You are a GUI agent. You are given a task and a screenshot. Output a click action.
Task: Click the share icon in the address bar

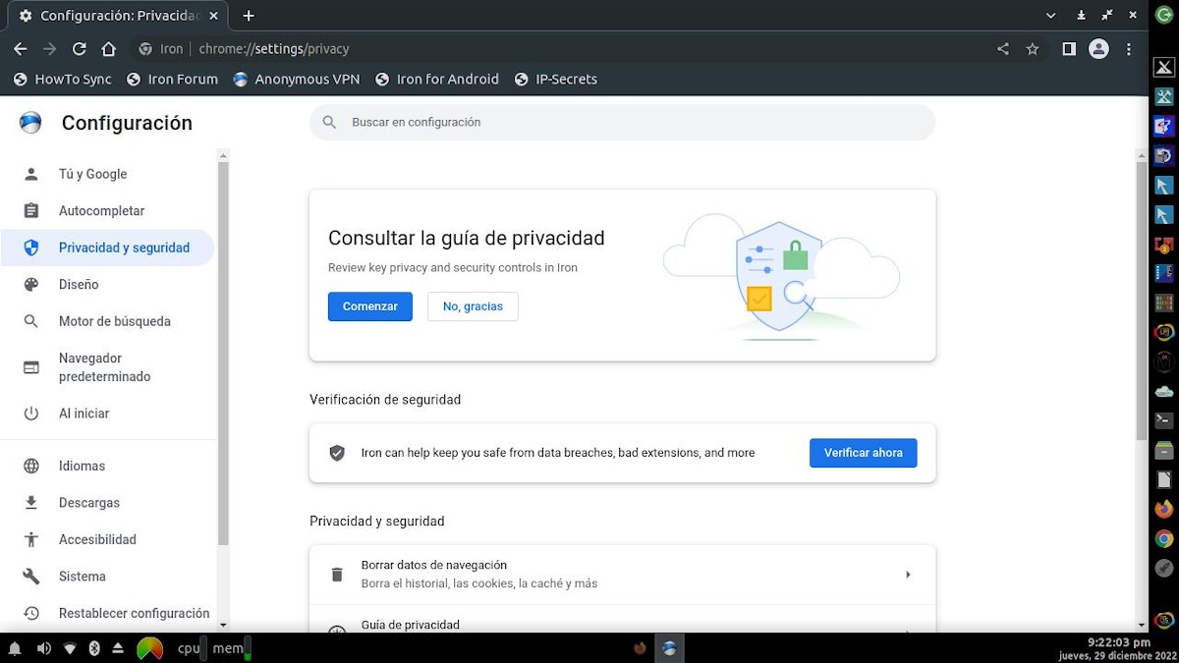coord(1002,48)
